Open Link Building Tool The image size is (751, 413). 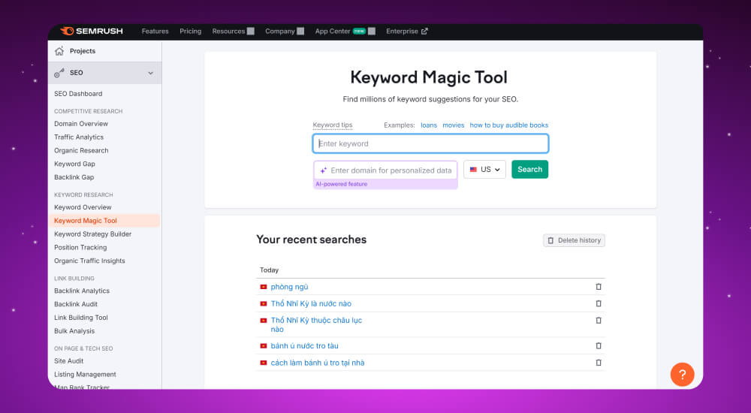point(81,318)
